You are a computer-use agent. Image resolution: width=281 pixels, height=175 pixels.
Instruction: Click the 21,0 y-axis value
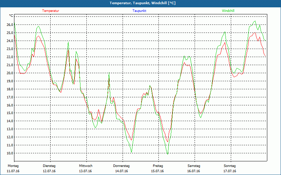10,65
